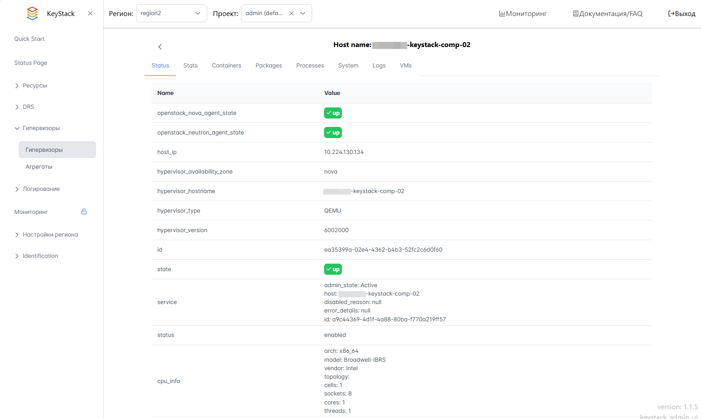The image size is (701, 419).
Task: Expand the Настройки региона section
Action: pyautogui.click(x=50, y=235)
